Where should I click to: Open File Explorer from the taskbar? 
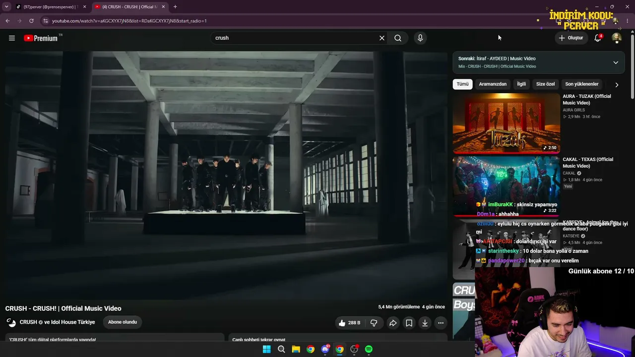tap(296, 349)
